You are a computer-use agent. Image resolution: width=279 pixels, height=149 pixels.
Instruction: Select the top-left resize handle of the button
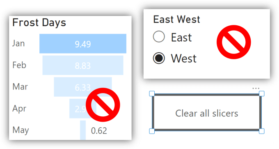pos(152,93)
